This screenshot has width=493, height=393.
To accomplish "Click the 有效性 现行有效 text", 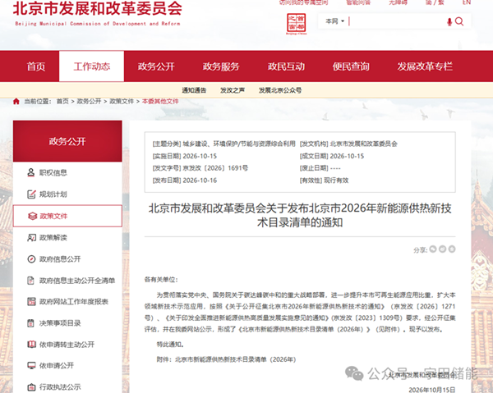I will click(x=325, y=181).
